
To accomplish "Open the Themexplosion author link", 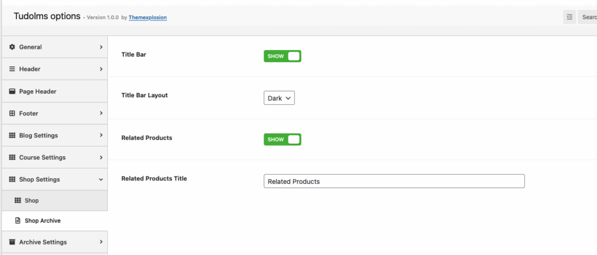I will (148, 17).
